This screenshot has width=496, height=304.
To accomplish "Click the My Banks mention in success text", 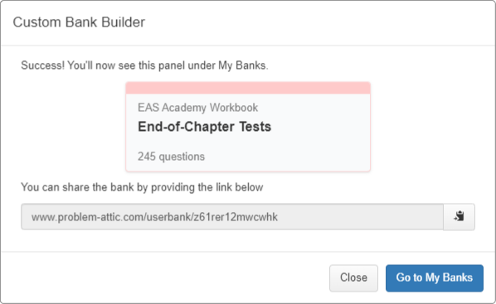I will pos(241,65).
